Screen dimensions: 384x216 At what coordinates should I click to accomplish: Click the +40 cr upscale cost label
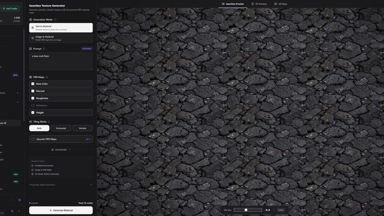(88, 139)
